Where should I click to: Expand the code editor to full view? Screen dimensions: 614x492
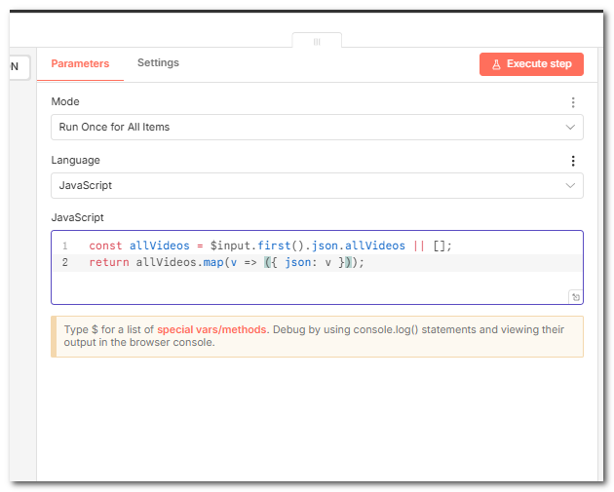576,297
